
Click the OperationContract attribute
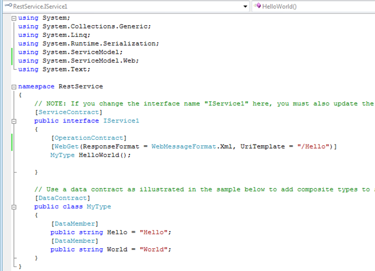(88, 138)
